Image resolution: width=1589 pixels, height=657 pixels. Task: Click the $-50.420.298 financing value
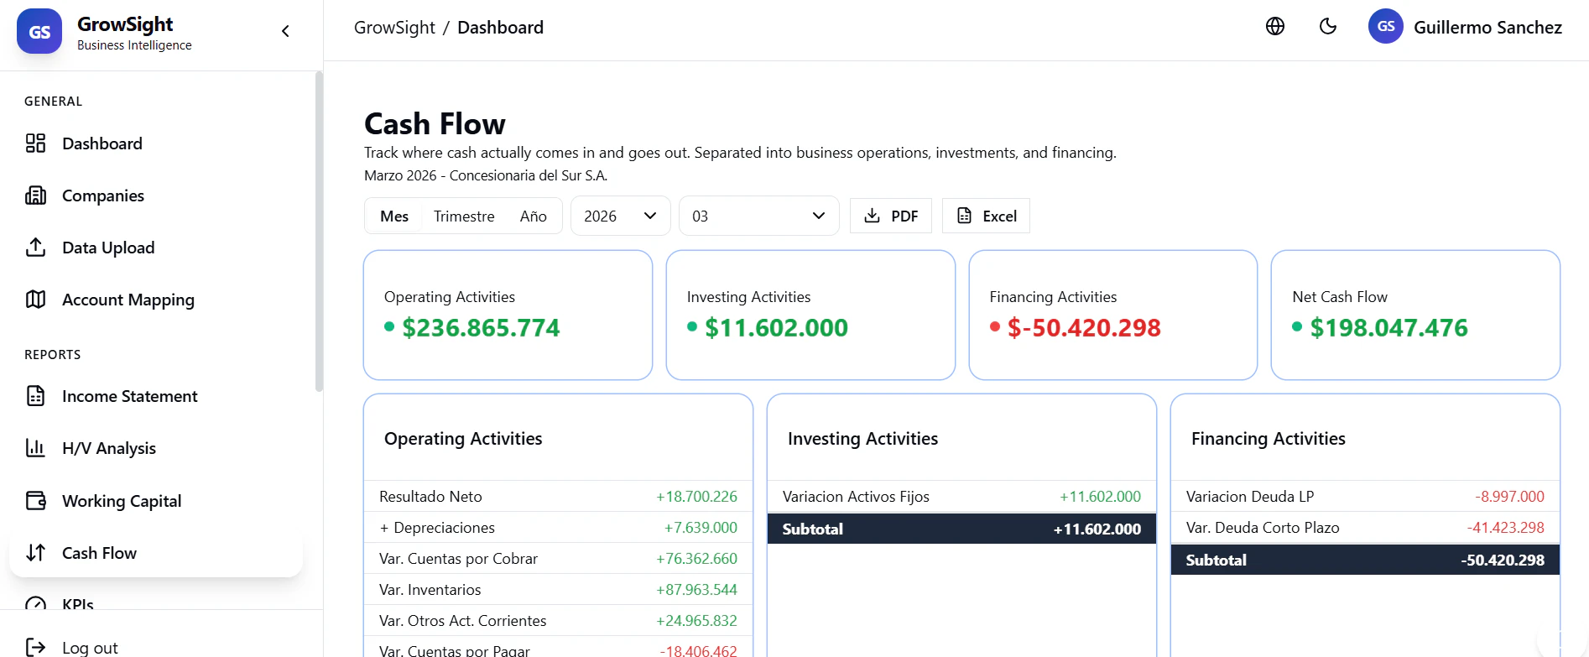click(x=1084, y=327)
